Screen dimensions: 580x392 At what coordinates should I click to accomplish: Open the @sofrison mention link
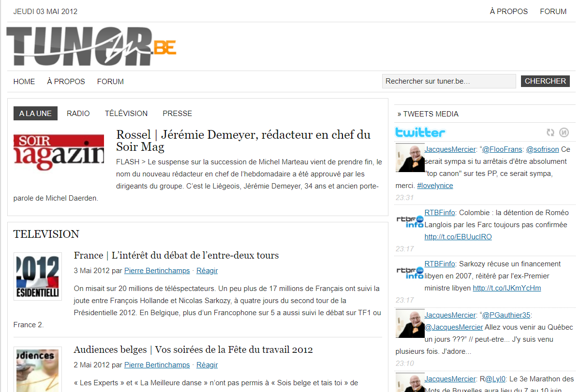click(x=542, y=149)
